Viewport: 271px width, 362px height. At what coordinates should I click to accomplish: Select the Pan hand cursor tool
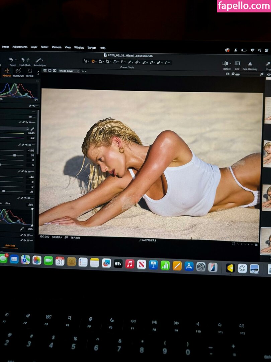[93, 62]
